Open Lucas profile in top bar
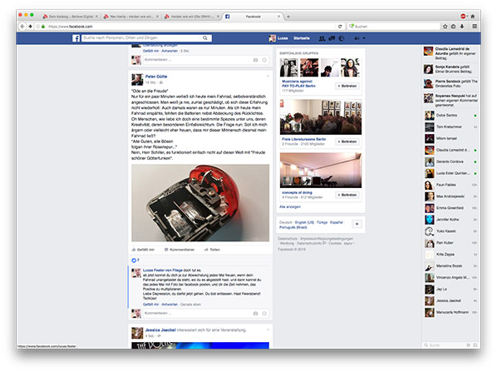Screen dimensions: 497x372 [278, 38]
